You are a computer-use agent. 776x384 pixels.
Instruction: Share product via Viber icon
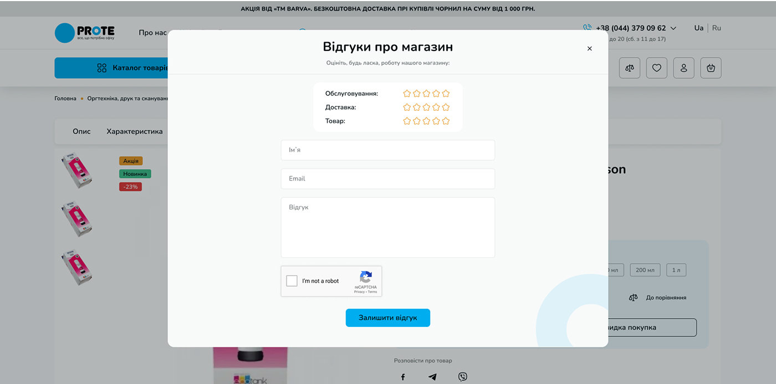[x=463, y=377]
